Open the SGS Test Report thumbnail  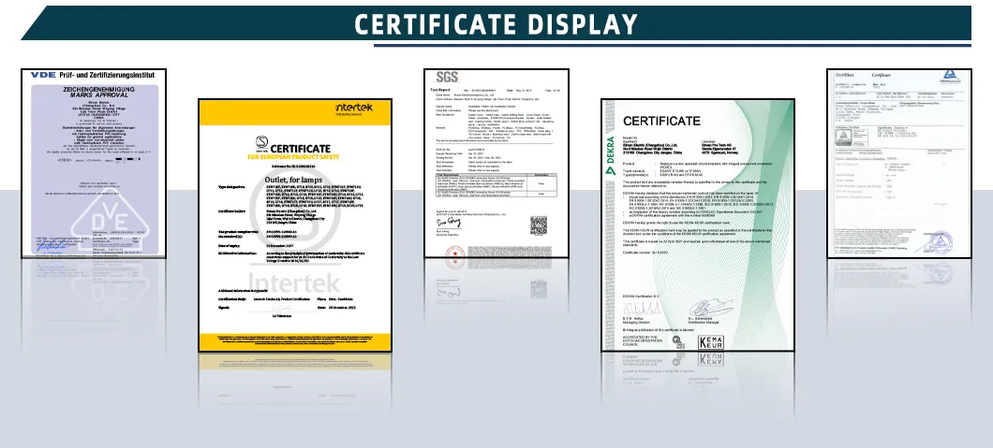[496, 163]
